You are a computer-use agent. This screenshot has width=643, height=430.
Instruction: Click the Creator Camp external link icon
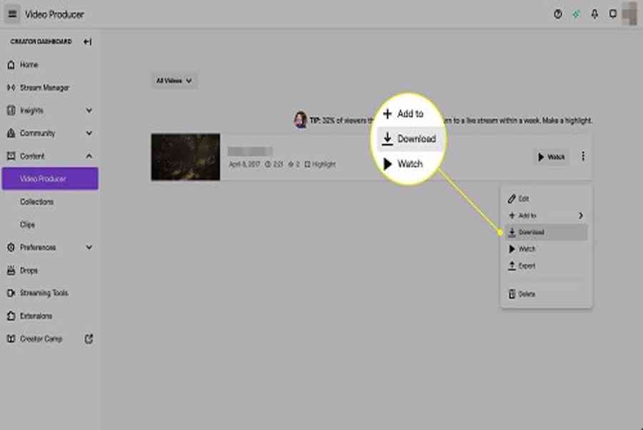click(x=89, y=339)
